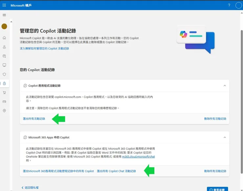Click the 您的 Copilot 活動記錄 subheading
243x191 pixels.
click(x=37, y=70)
